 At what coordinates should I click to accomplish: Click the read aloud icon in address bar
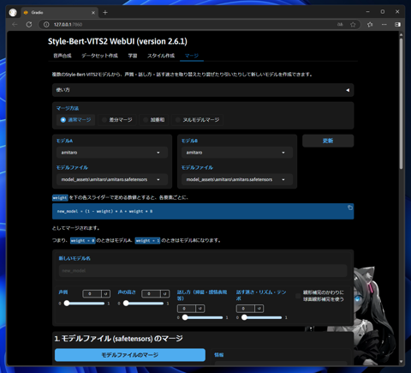tap(340, 25)
